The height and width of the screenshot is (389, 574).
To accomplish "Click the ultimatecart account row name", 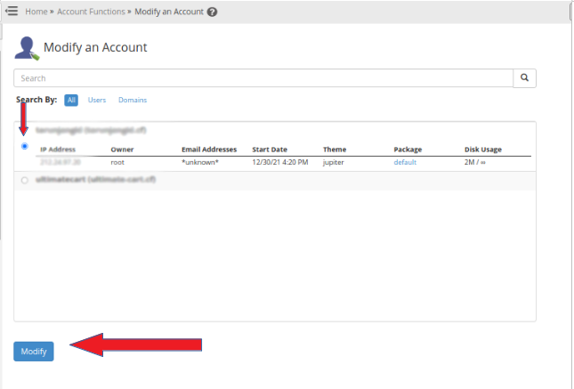I will tap(96, 180).
